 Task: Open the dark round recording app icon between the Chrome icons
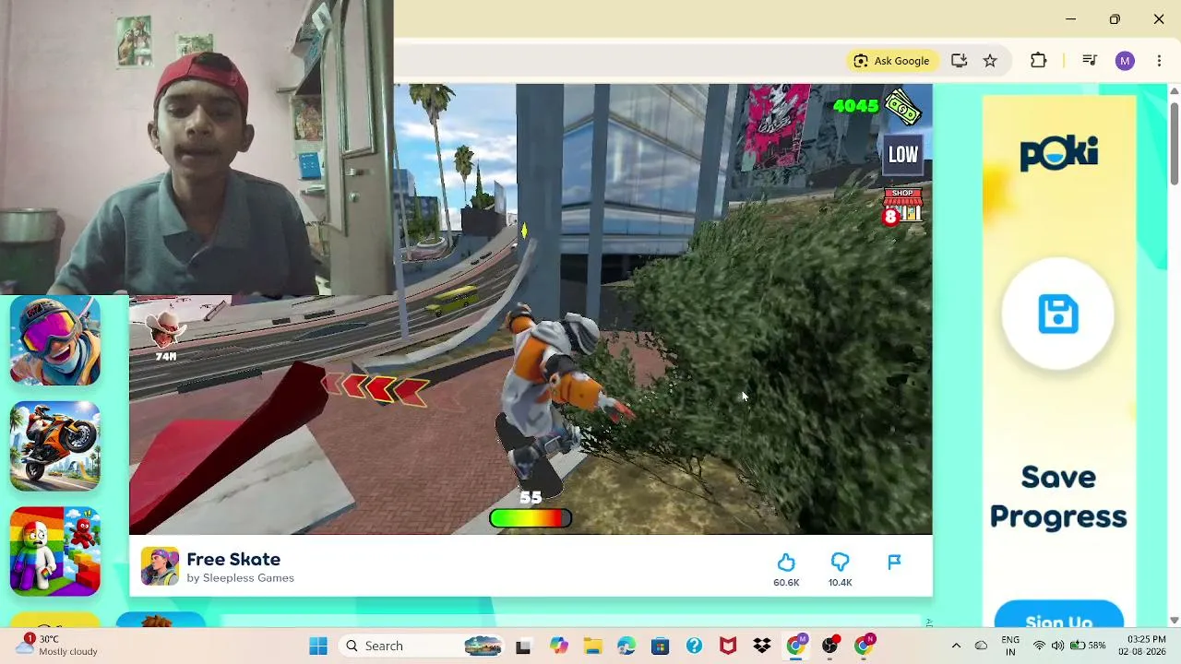(830, 646)
